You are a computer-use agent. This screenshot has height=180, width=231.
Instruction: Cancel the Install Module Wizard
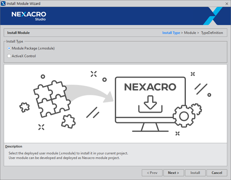coord(217,173)
